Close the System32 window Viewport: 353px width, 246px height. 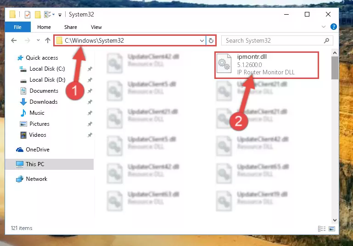click(x=328, y=14)
